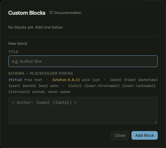Click the book icon beside Documentation
This screenshot has height=148, width=166.
coord(51,13)
